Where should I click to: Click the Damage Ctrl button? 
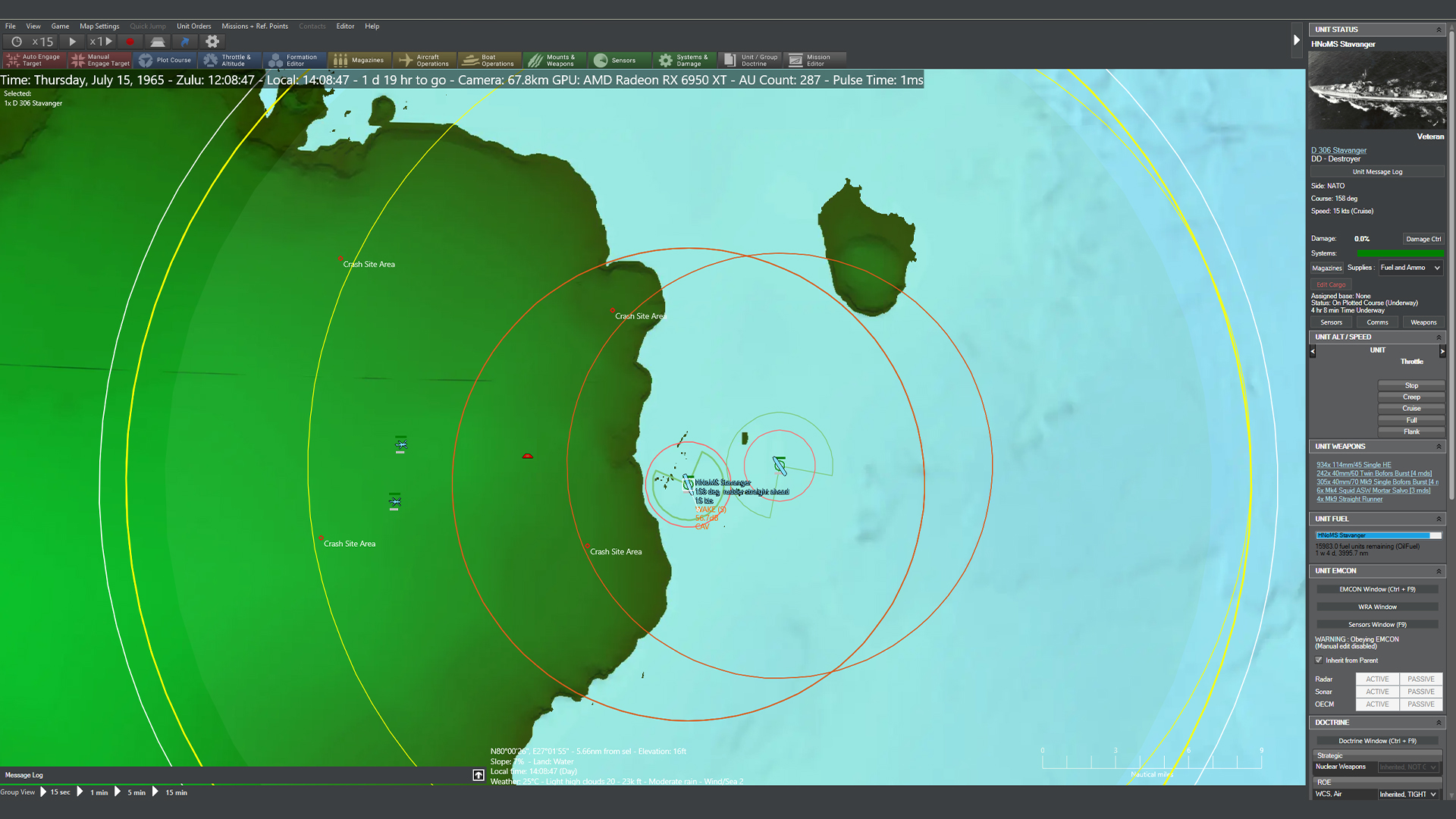tap(1423, 239)
